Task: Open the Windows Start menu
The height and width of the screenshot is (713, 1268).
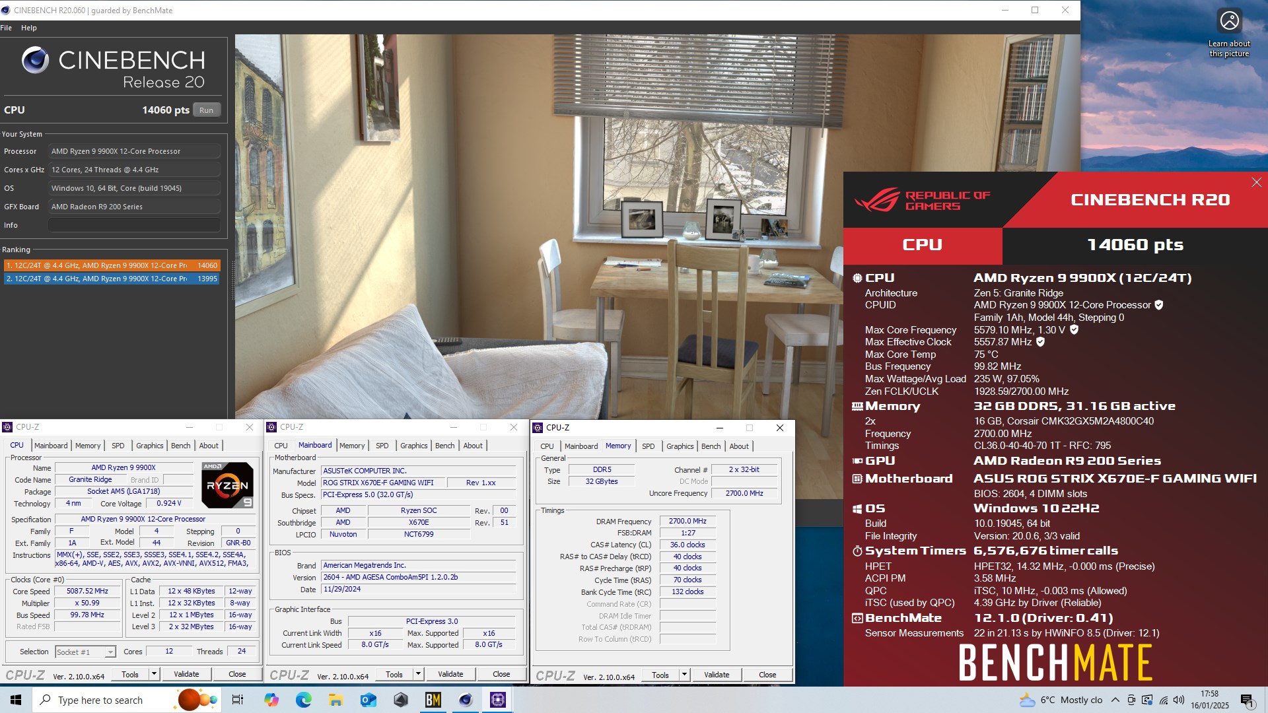Action: click(x=16, y=700)
